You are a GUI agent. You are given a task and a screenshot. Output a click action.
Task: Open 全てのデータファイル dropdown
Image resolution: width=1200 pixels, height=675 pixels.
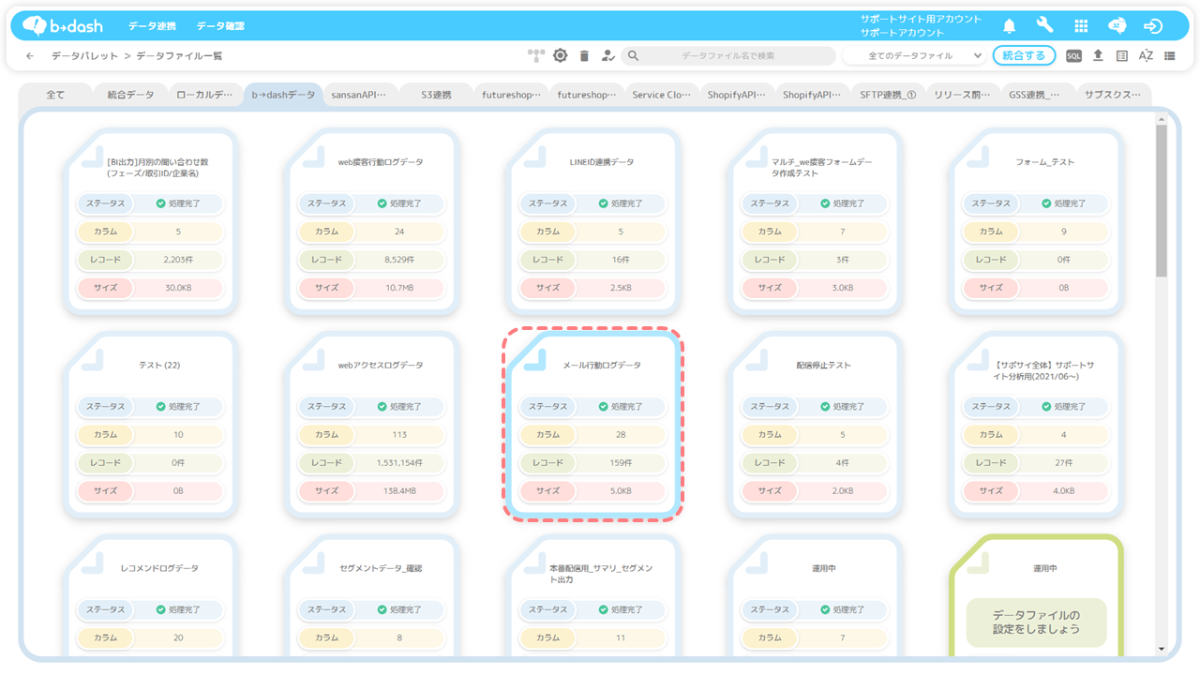point(914,56)
